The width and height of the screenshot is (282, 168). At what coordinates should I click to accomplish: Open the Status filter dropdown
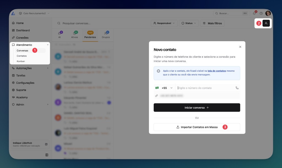pyautogui.click(x=189, y=23)
